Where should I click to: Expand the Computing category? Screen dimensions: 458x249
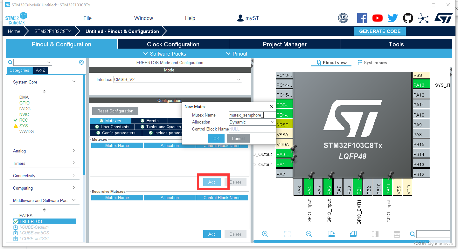pyautogui.click(x=74, y=188)
